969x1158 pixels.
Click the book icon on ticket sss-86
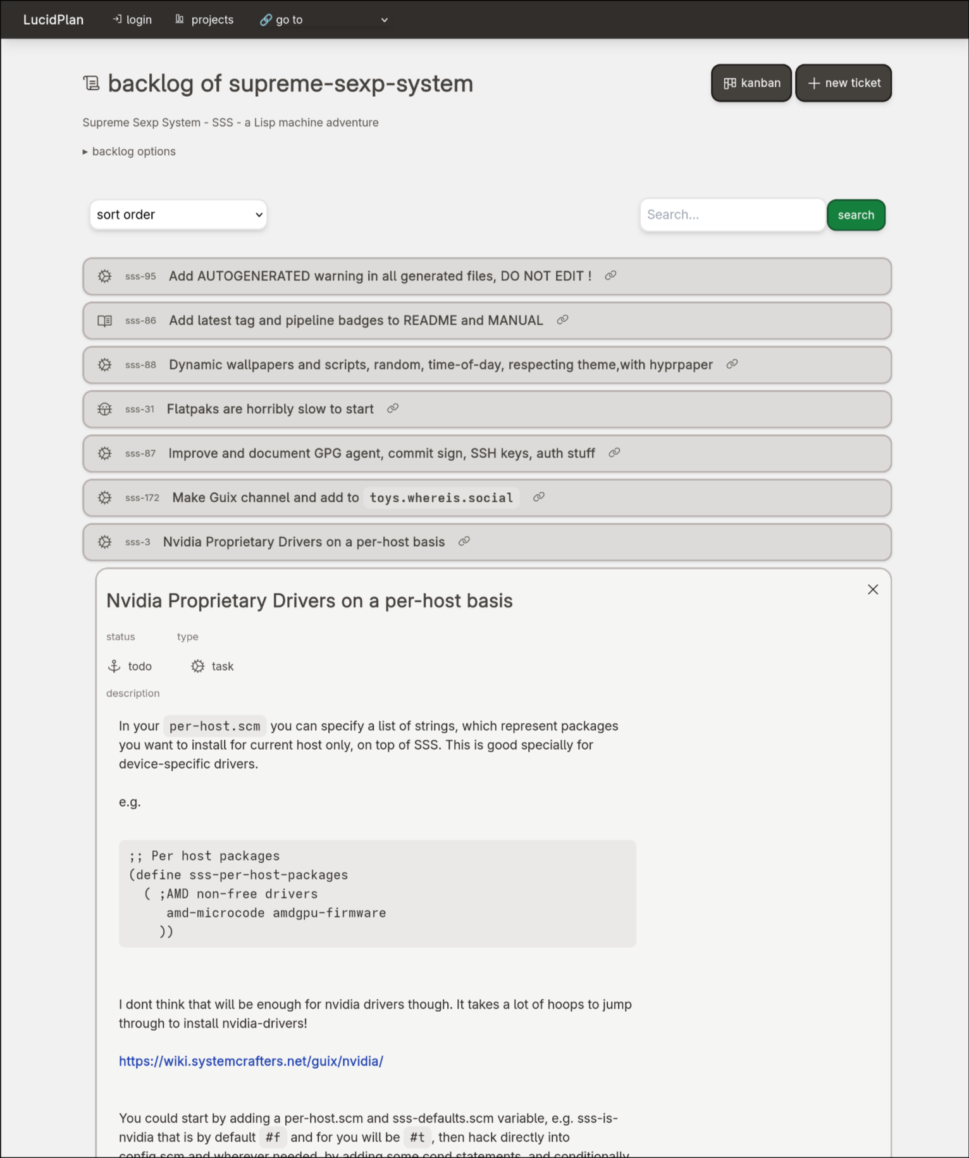105,321
